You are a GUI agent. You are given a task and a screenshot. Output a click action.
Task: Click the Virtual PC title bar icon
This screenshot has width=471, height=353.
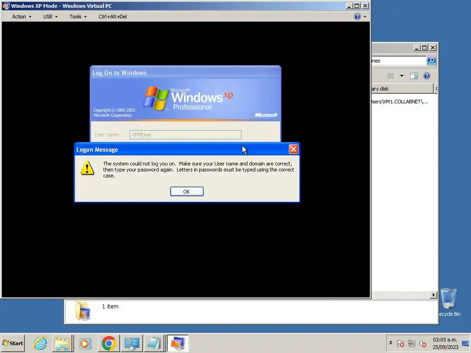coord(6,6)
